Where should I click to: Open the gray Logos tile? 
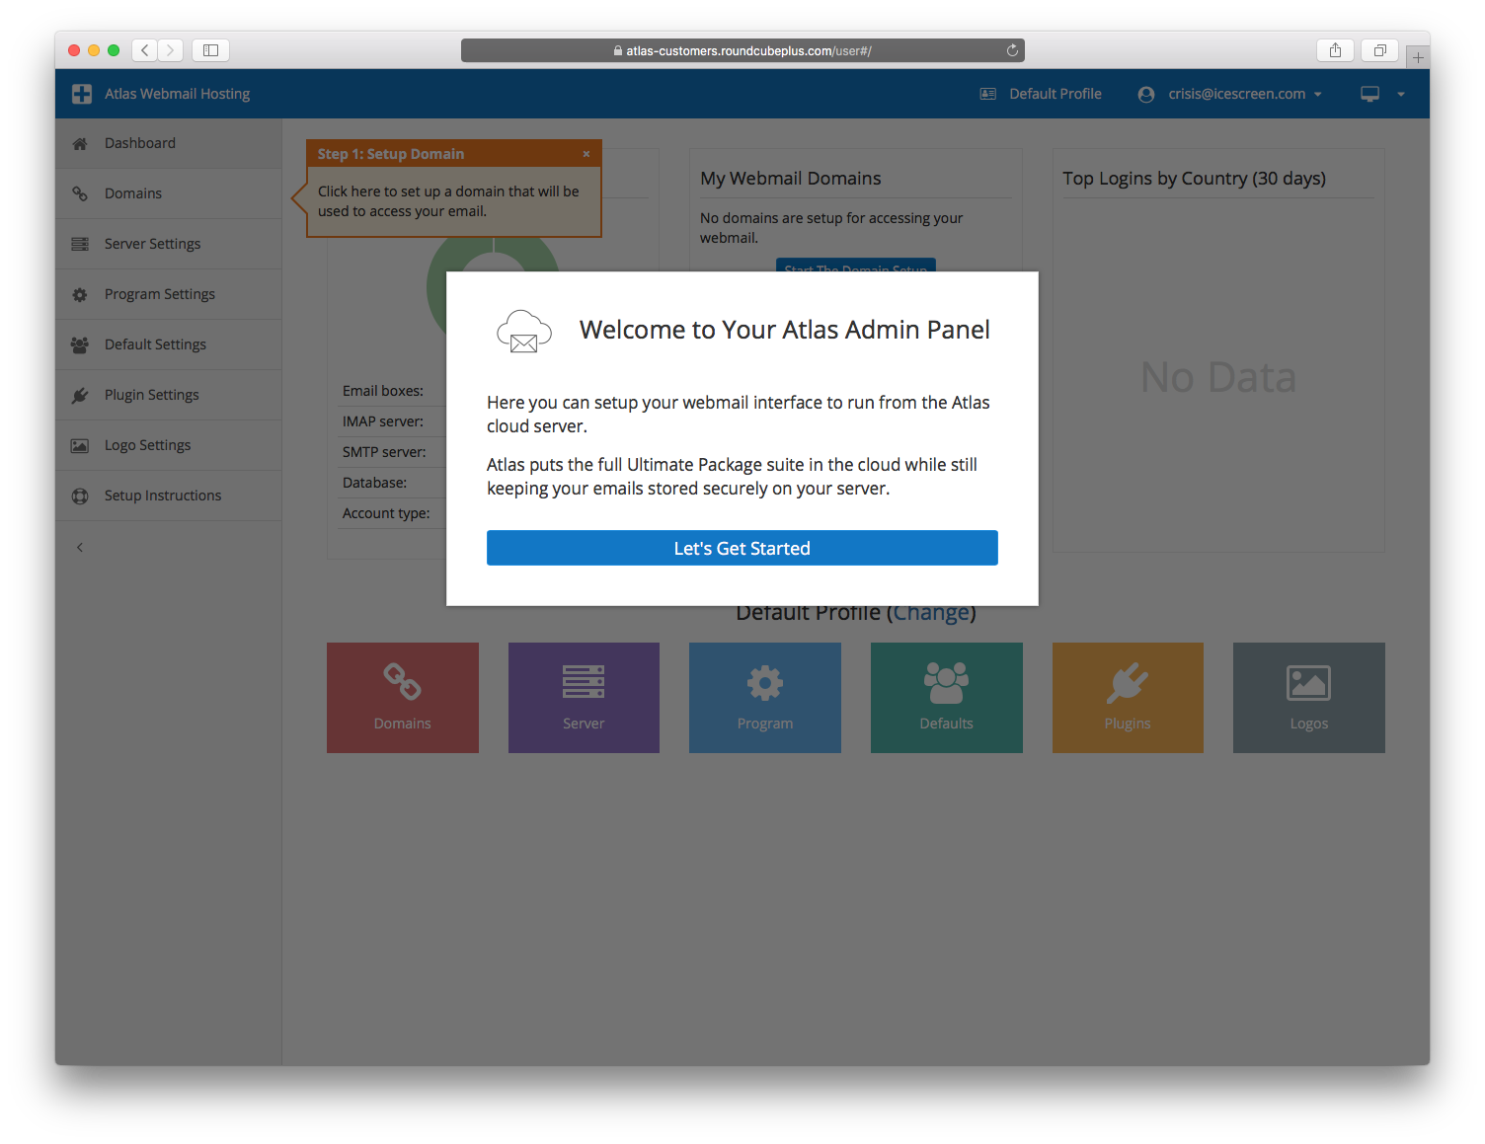pos(1309,698)
